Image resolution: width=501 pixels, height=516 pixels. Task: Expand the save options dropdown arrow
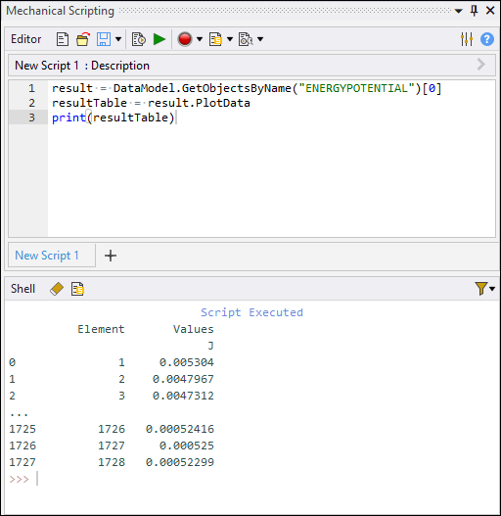tap(118, 39)
